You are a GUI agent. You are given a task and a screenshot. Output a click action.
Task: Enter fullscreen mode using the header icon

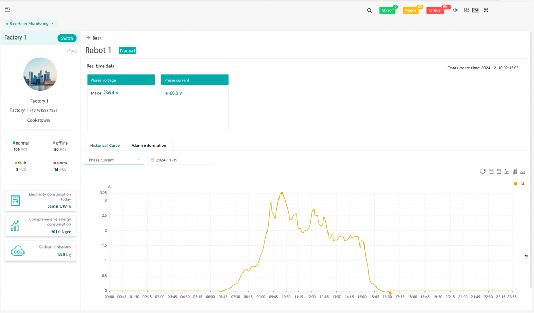tap(486, 10)
